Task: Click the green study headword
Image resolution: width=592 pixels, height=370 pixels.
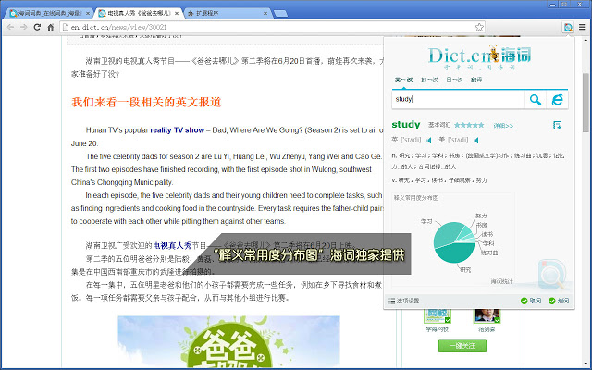Action: [406, 125]
